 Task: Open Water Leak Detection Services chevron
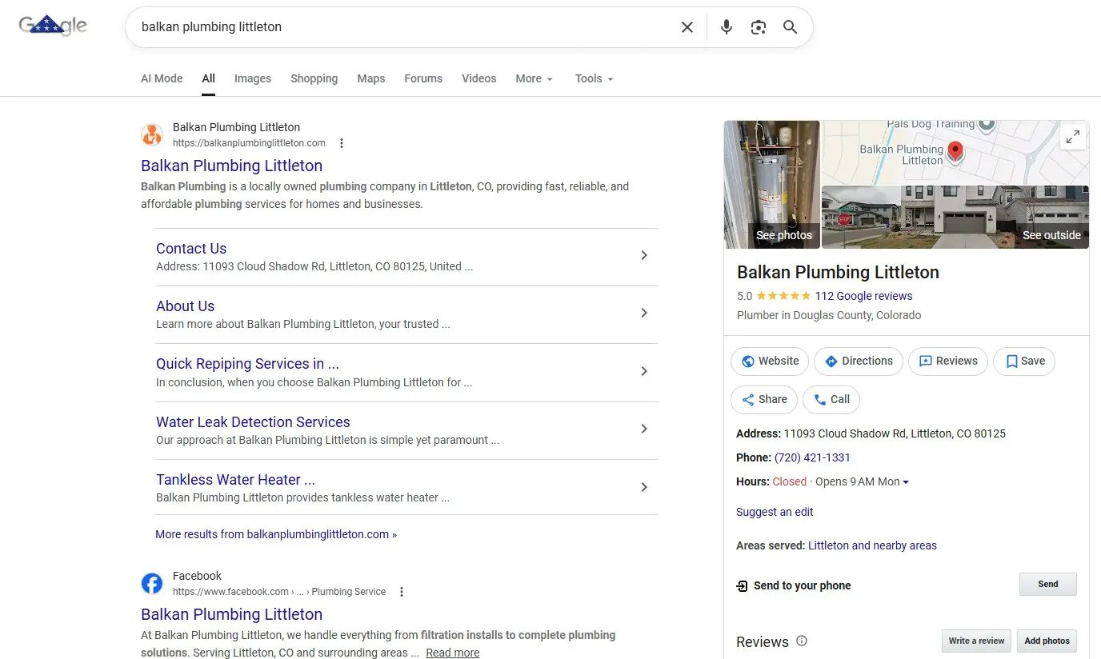pyautogui.click(x=644, y=429)
